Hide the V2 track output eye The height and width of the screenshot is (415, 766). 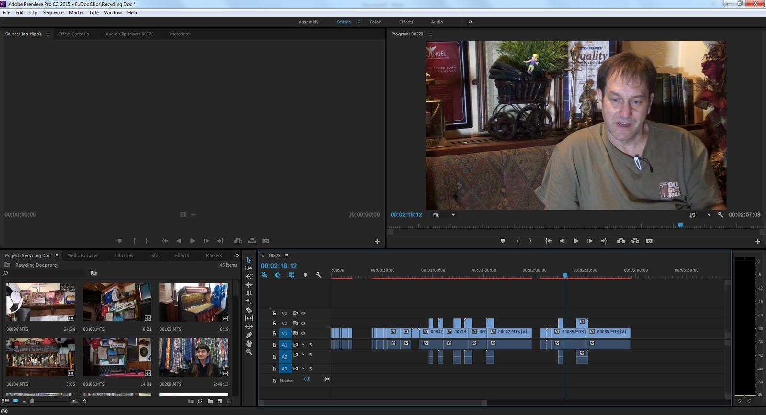[x=303, y=324]
